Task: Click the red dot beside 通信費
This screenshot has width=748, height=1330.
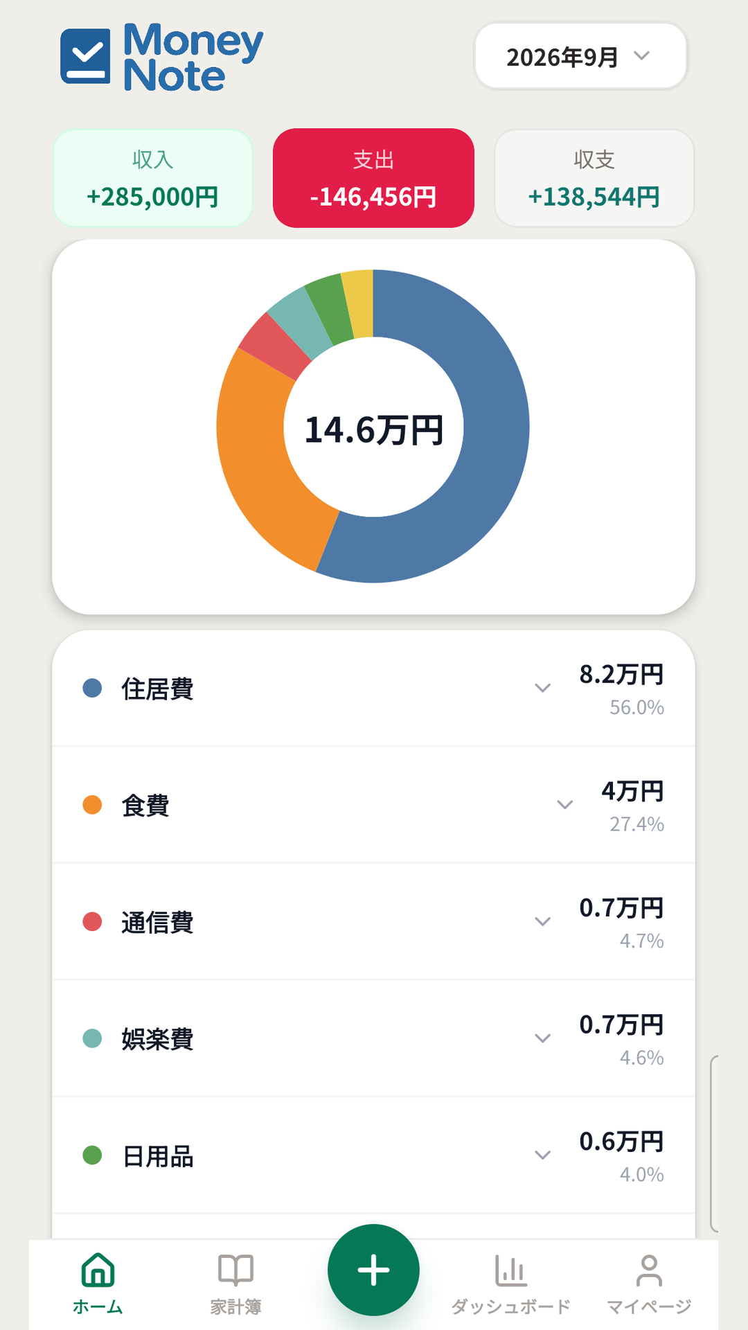Action: 92,921
